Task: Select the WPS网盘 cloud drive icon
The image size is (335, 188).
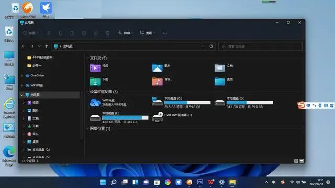Action: [95, 102]
